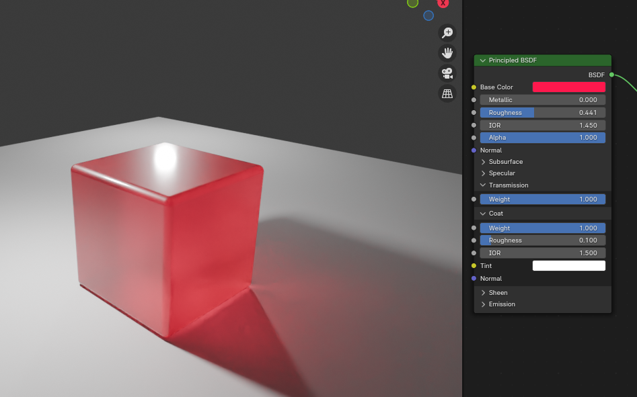Switch perspective/orthographic using the grid icon
Viewport: 637px width, 397px height.
coord(447,93)
